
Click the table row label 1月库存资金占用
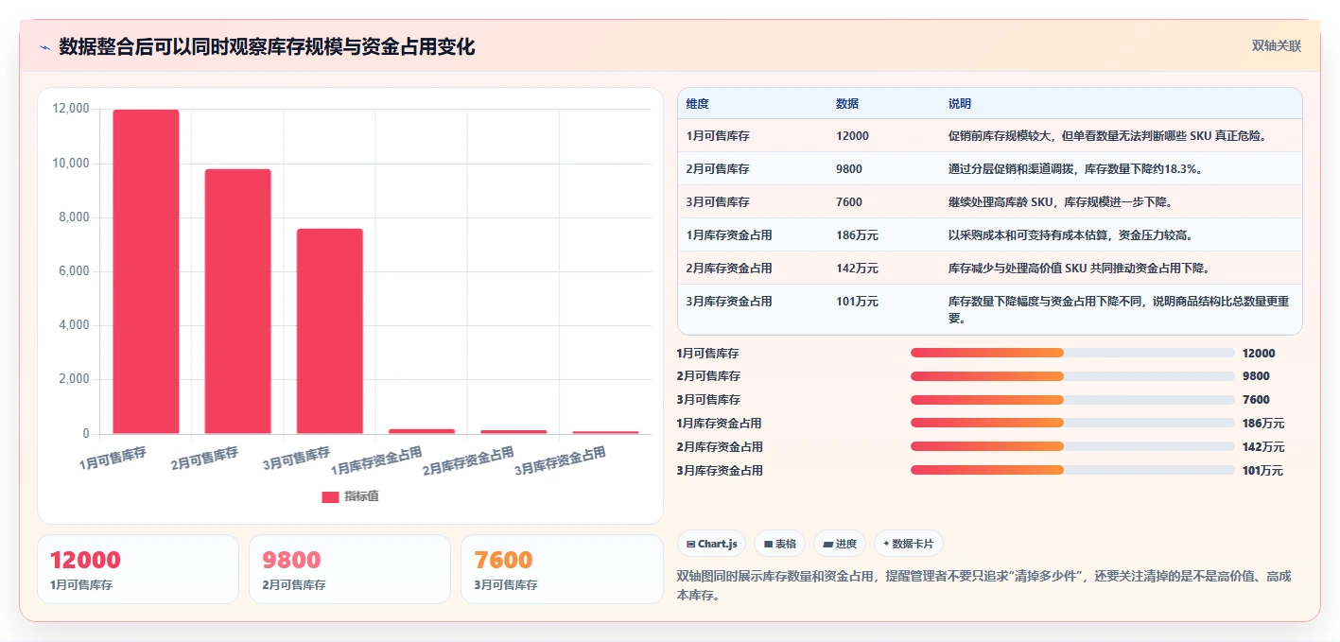(x=729, y=235)
